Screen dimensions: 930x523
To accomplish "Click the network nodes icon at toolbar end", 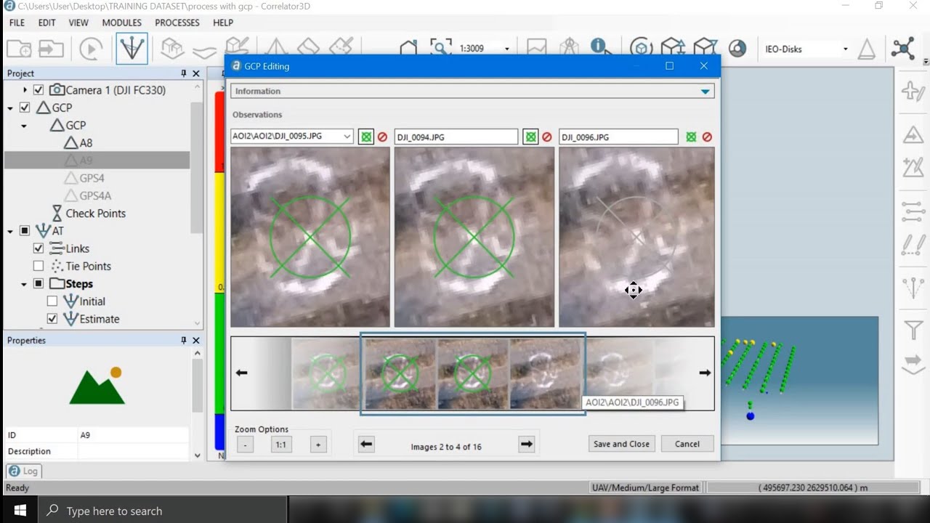I will 903,49.
